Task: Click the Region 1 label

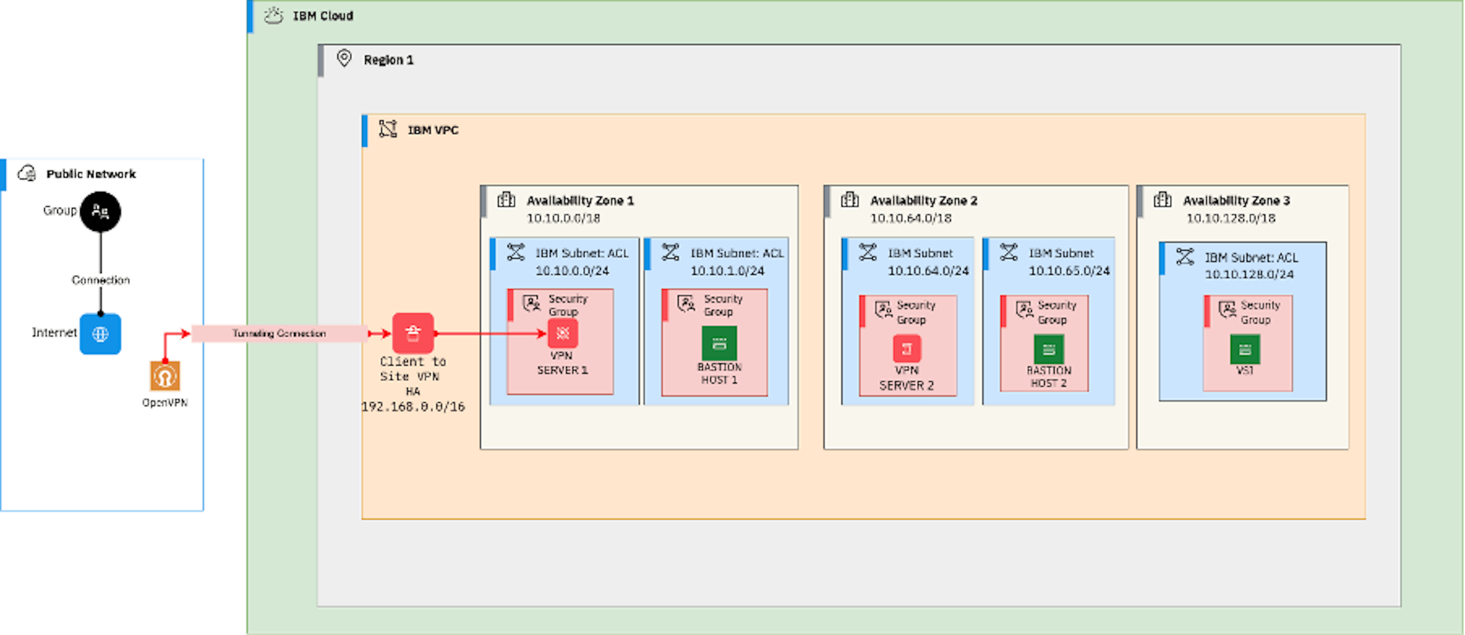Action: click(x=389, y=60)
